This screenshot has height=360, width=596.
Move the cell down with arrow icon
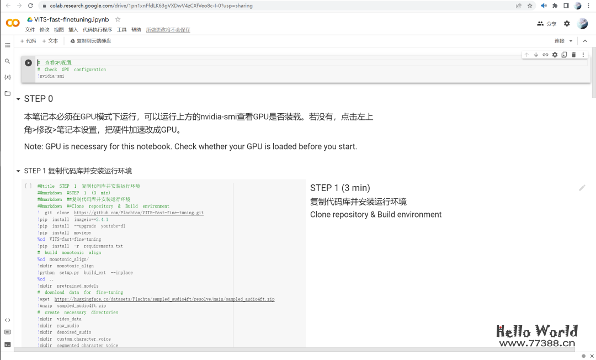535,55
